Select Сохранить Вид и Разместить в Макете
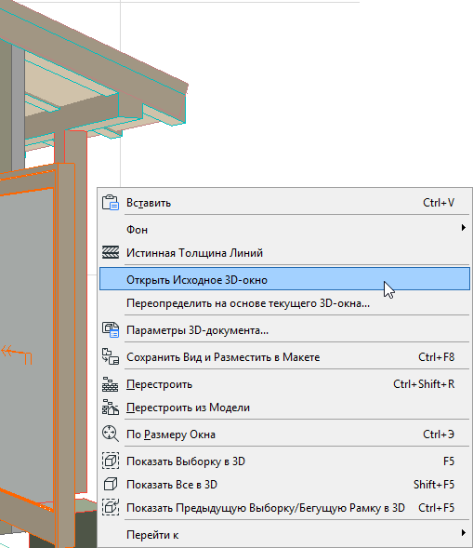This screenshot has height=548, width=473. point(284,357)
